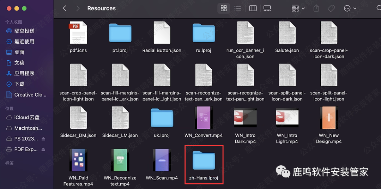Click the tag edit icon

(331, 8)
